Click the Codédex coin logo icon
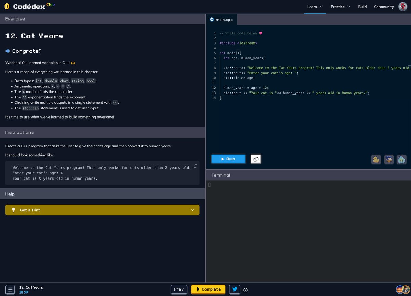The height and width of the screenshot is (296, 411). [x=7, y=7]
